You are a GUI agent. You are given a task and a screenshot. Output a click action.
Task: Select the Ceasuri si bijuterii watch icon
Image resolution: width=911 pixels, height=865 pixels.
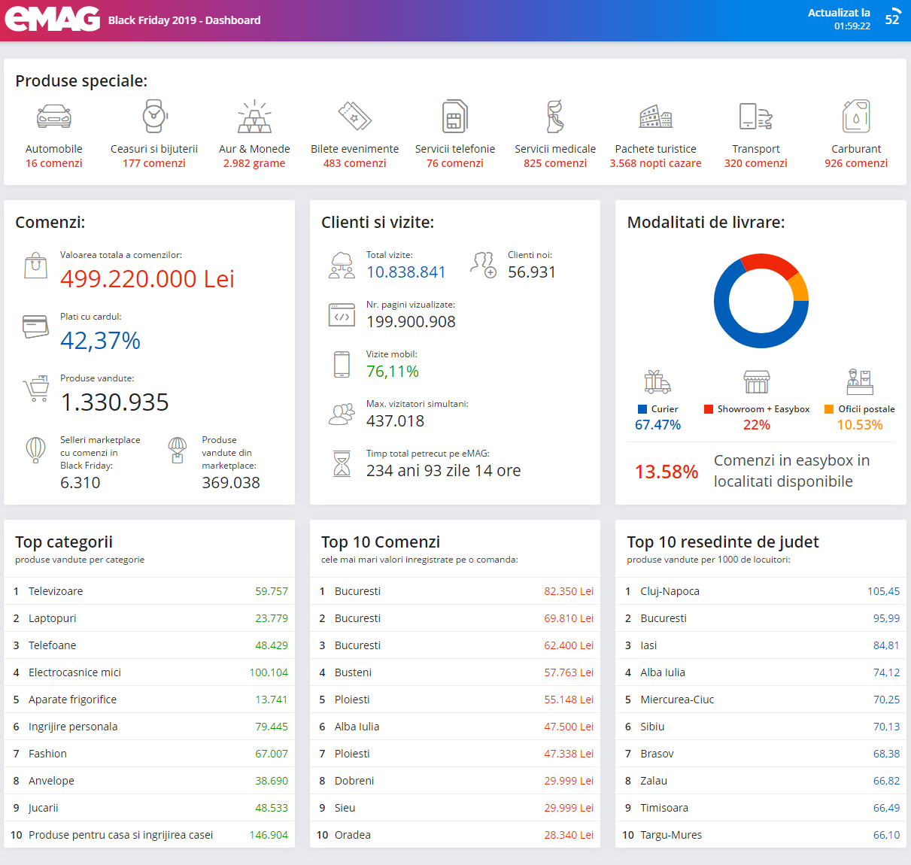(154, 117)
